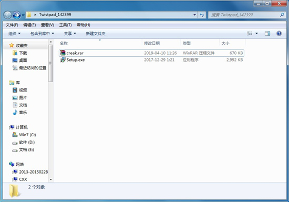Open the 文件(F) menu
This screenshot has height=202, width=289.
point(12,25)
